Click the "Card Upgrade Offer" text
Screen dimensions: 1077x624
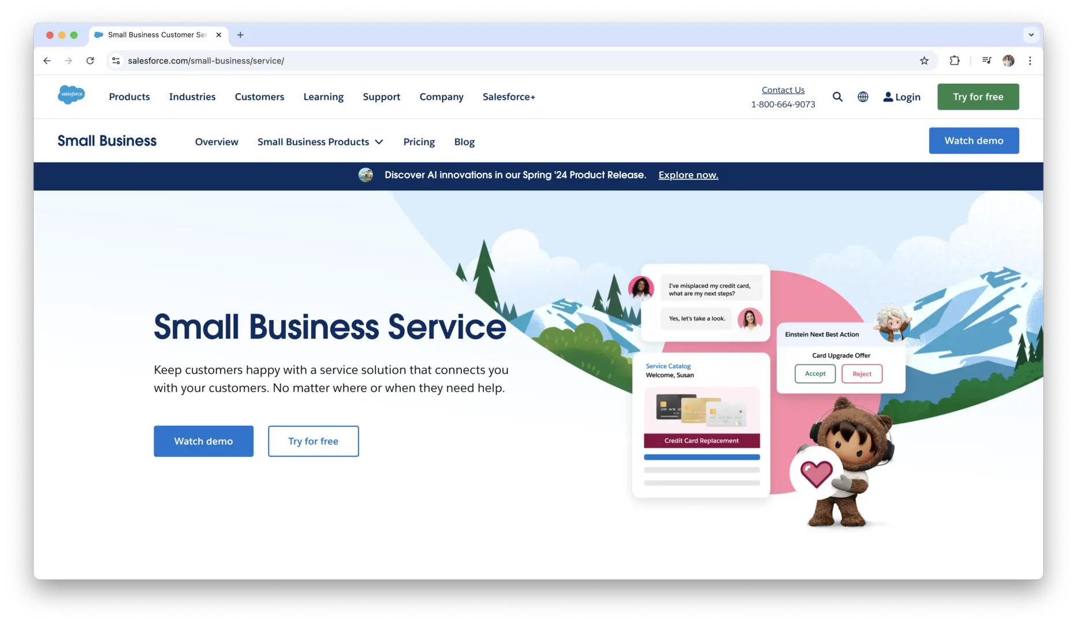841,355
